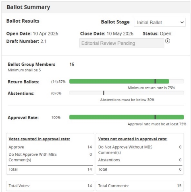
Task: Click the info icon beside Editorial Review Pending
Action: 168,41
